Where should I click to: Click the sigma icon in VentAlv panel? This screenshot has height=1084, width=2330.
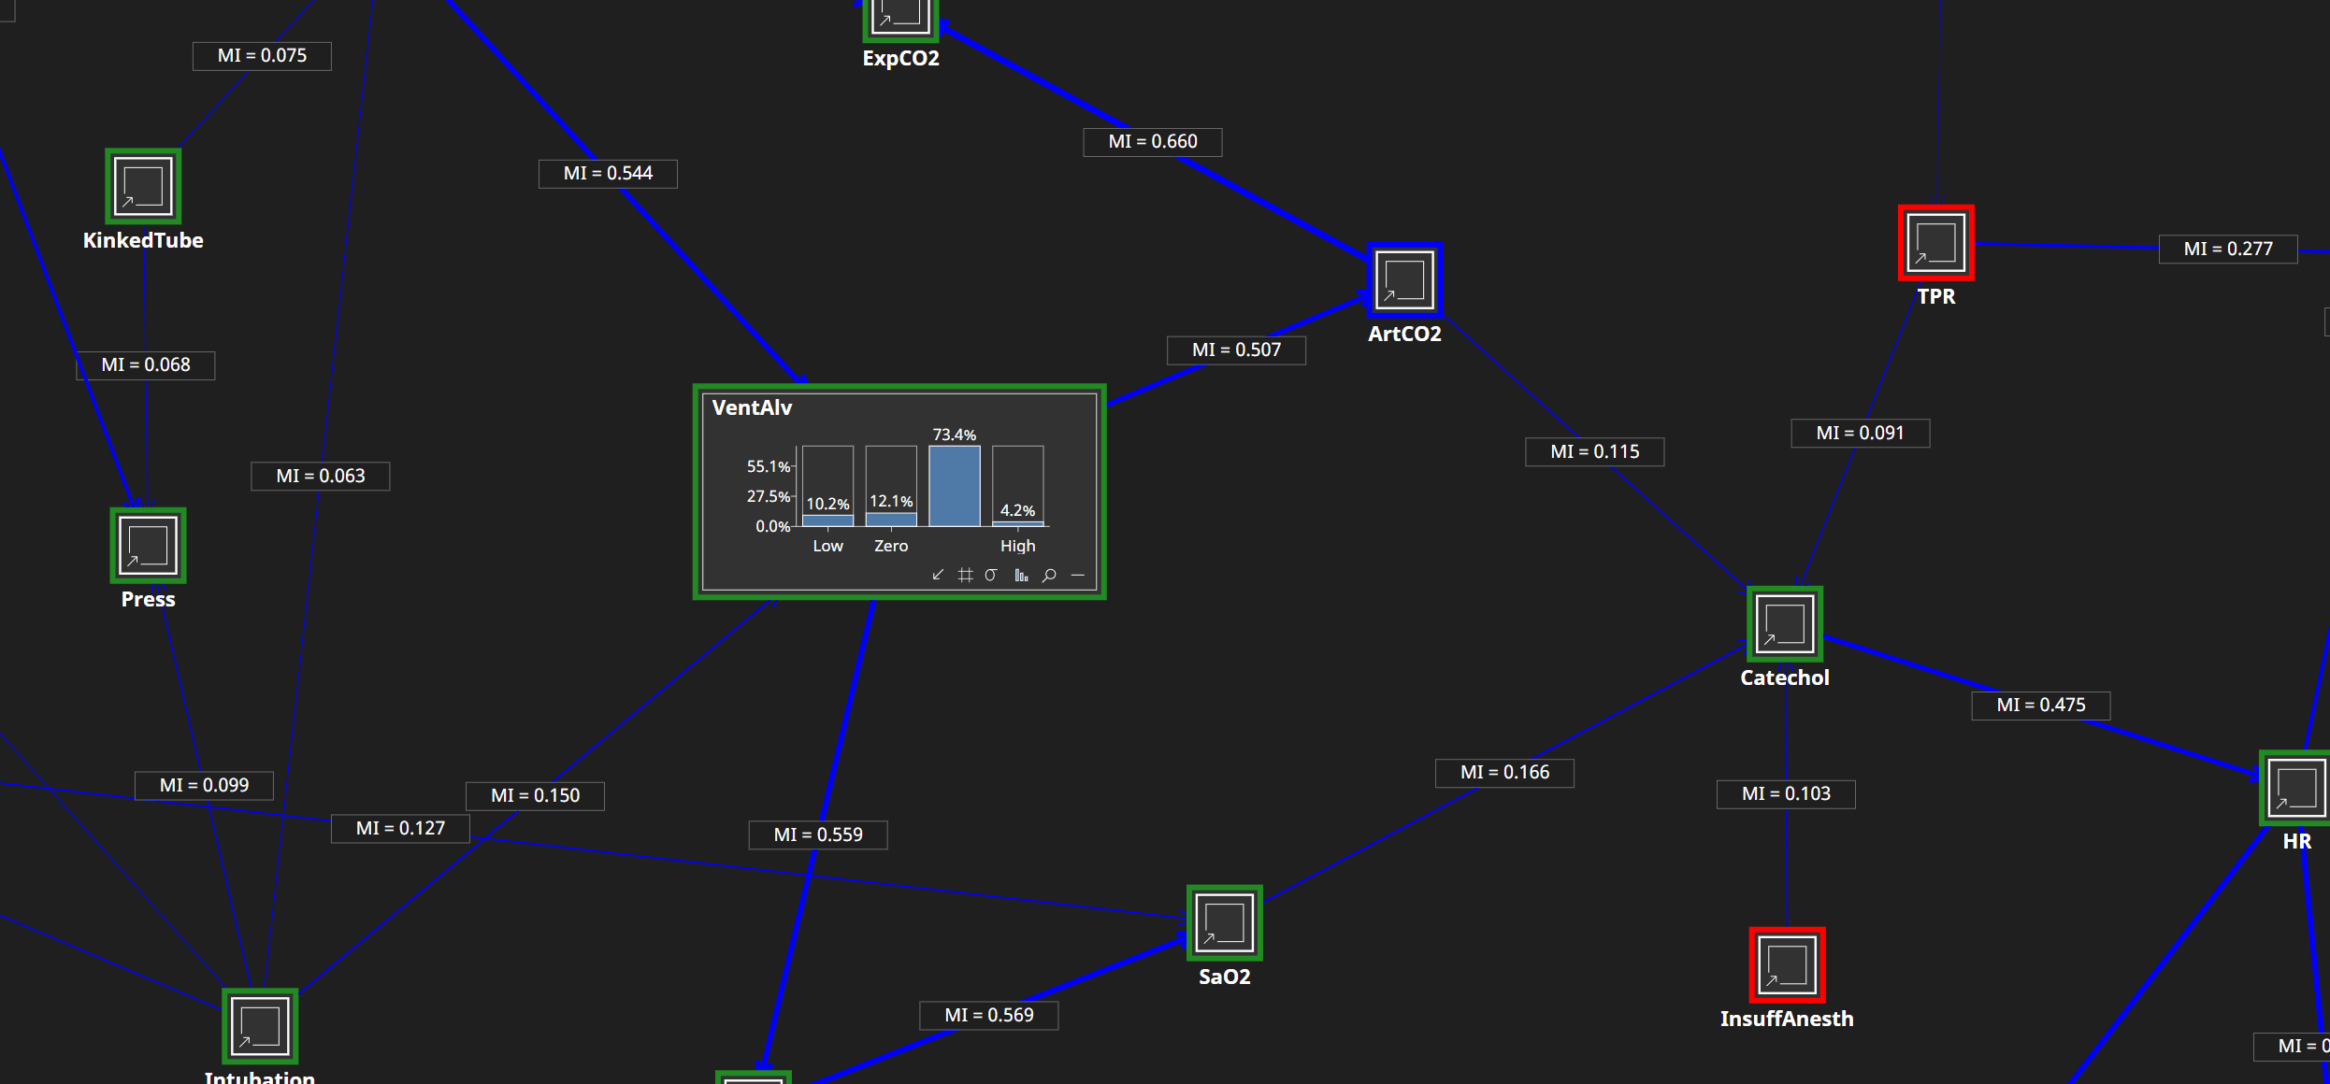(x=991, y=575)
